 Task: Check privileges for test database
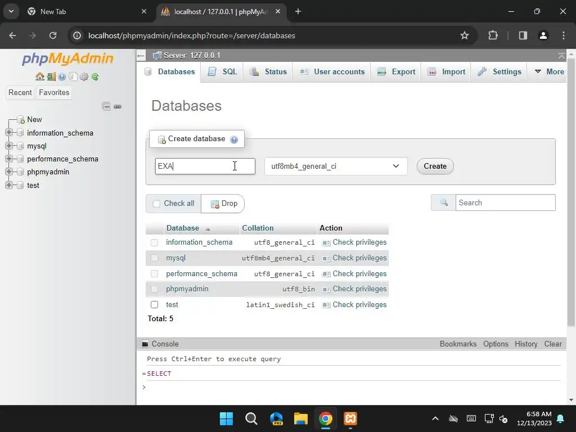pos(354,304)
